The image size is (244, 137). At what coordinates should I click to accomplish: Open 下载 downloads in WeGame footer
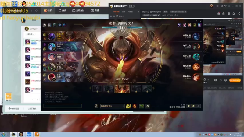[32, 109]
